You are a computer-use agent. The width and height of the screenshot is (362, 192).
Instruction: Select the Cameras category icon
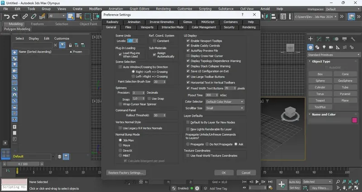click(x=331, y=47)
